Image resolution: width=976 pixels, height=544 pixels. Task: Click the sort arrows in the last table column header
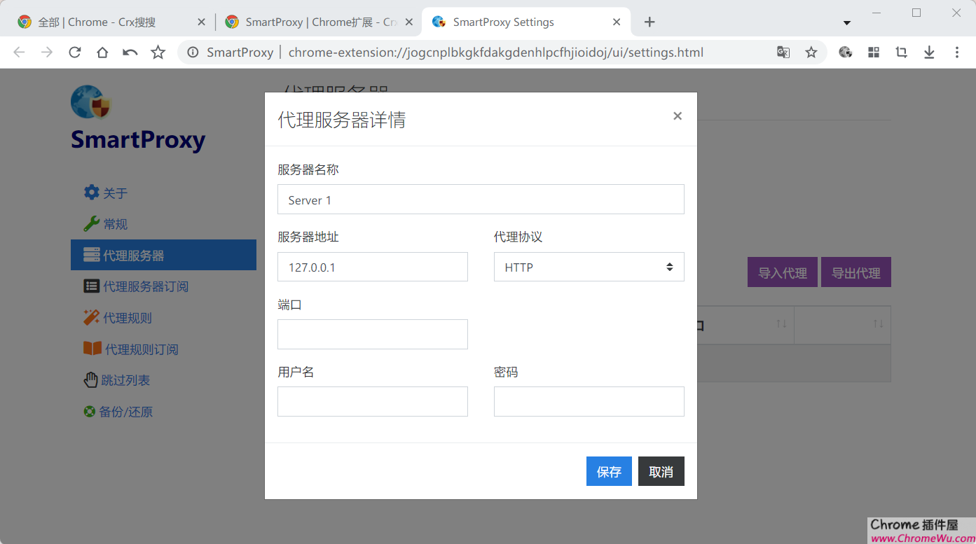(x=878, y=323)
